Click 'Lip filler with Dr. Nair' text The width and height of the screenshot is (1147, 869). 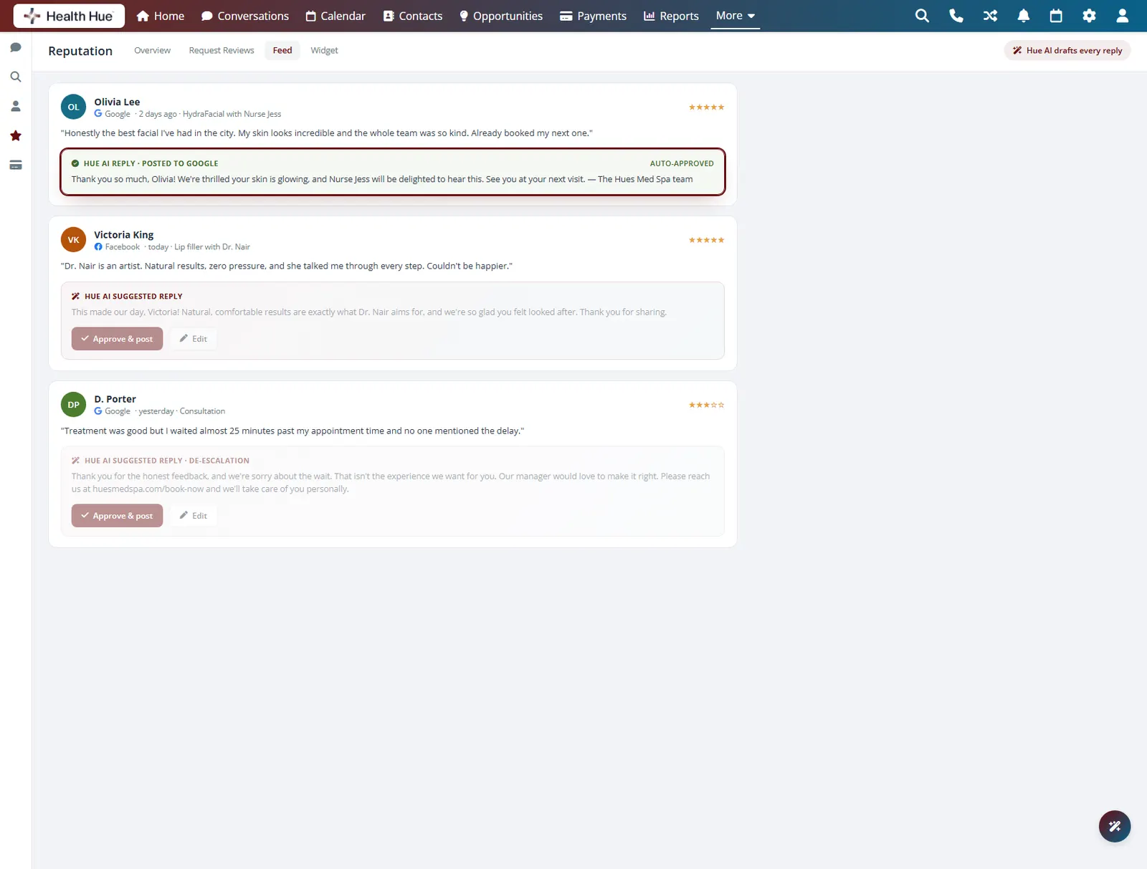212,247
